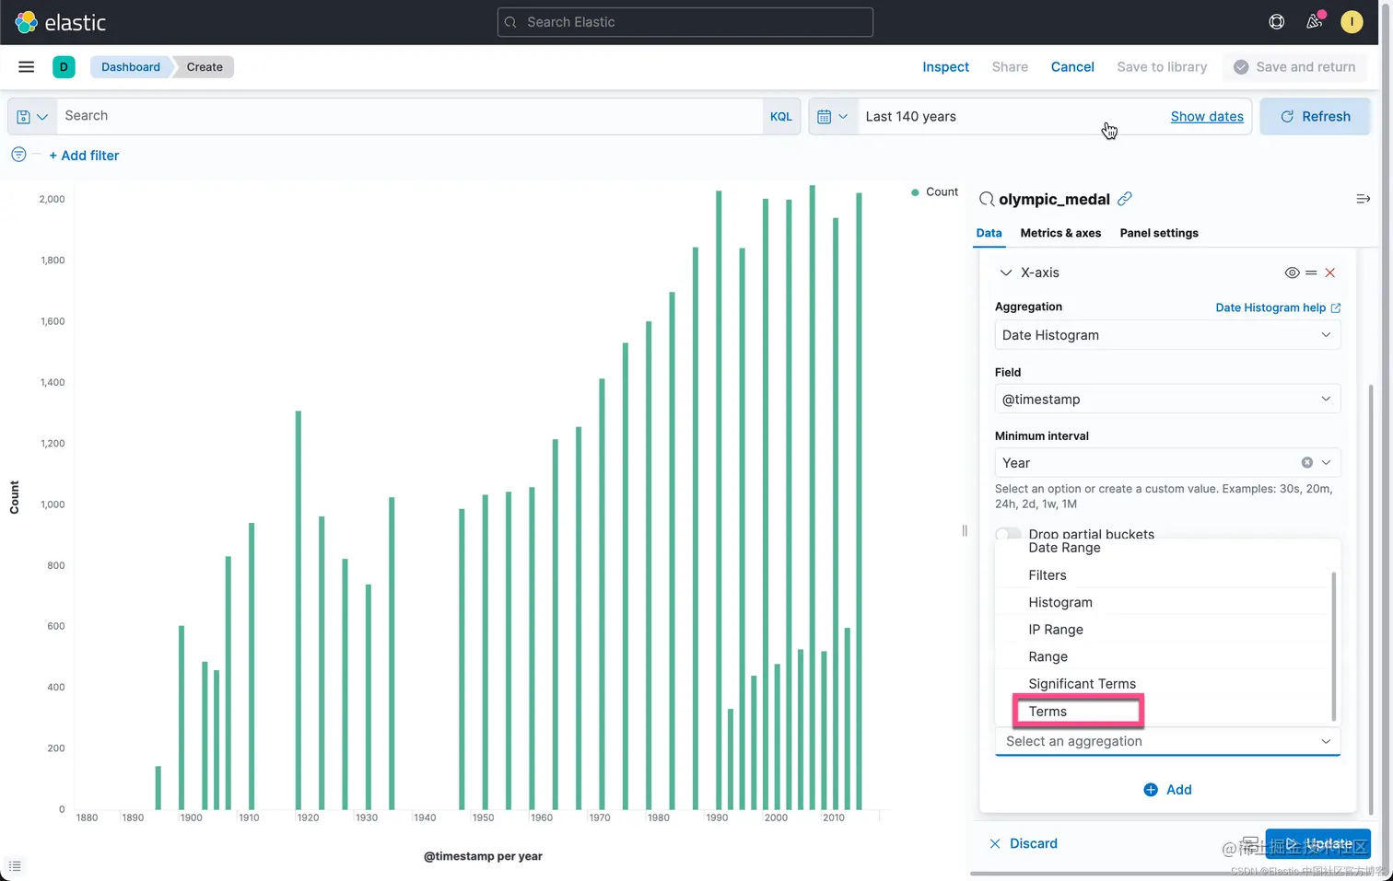Open the Minimum interval Year dropdown
Image resolution: width=1393 pixels, height=881 pixels.
click(x=1167, y=462)
